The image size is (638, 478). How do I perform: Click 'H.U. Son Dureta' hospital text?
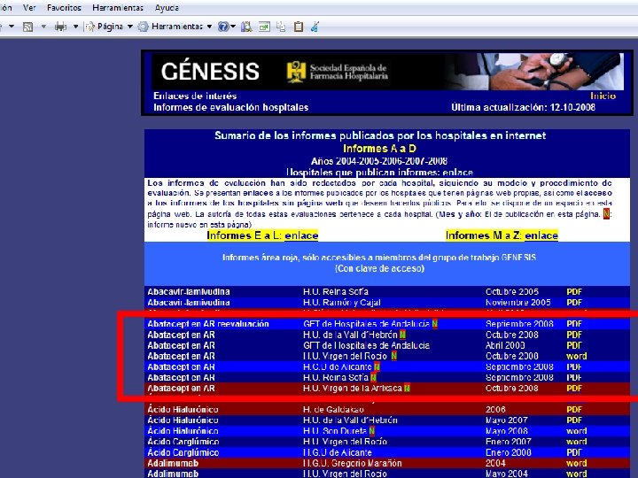pos(335,431)
